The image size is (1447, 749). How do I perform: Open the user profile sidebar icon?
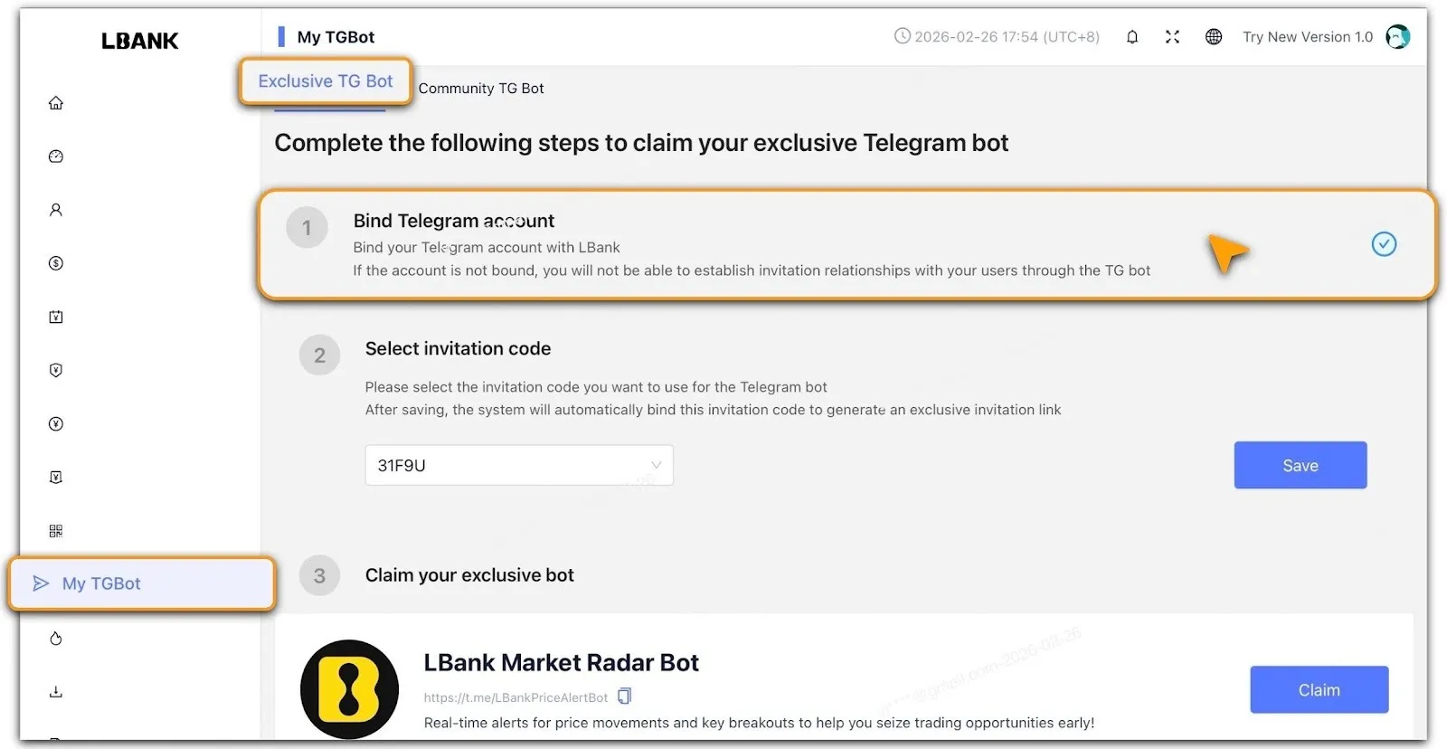(56, 210)
